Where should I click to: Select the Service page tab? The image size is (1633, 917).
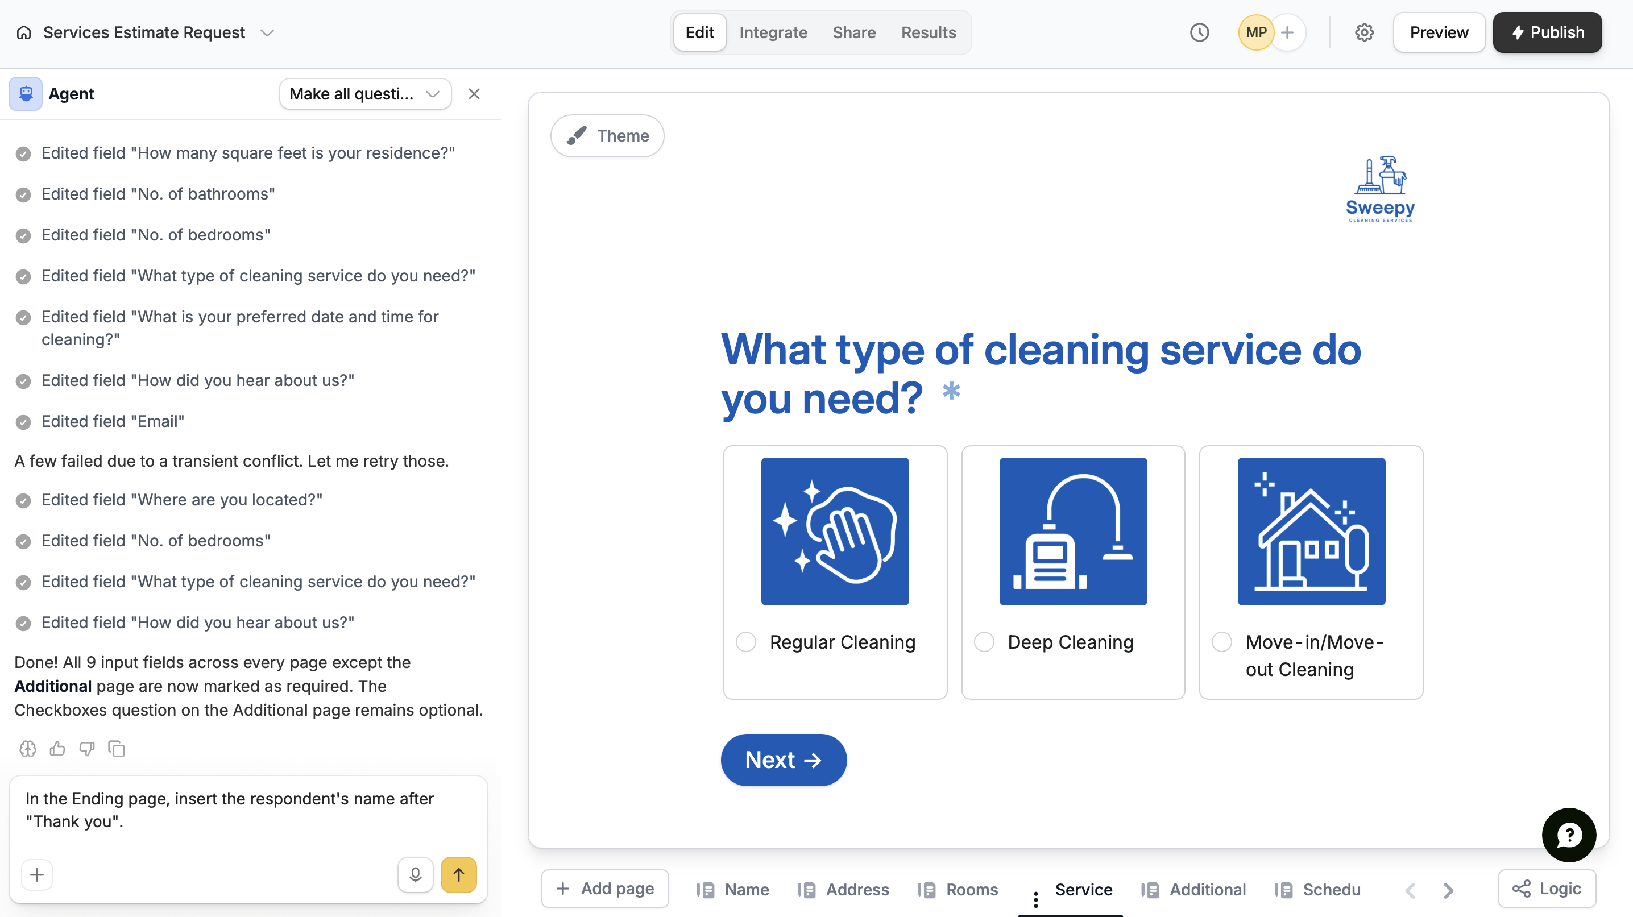(x=1083, y=890)
